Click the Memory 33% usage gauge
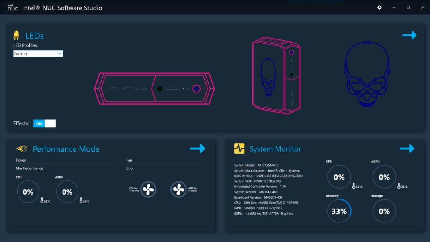Image resolution: width=430 pixels, height=242 pixels. [x=339, y=211]
